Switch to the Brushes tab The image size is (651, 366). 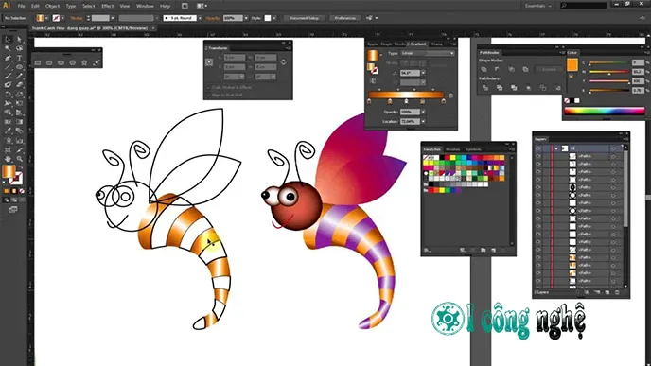pos(452,149)
